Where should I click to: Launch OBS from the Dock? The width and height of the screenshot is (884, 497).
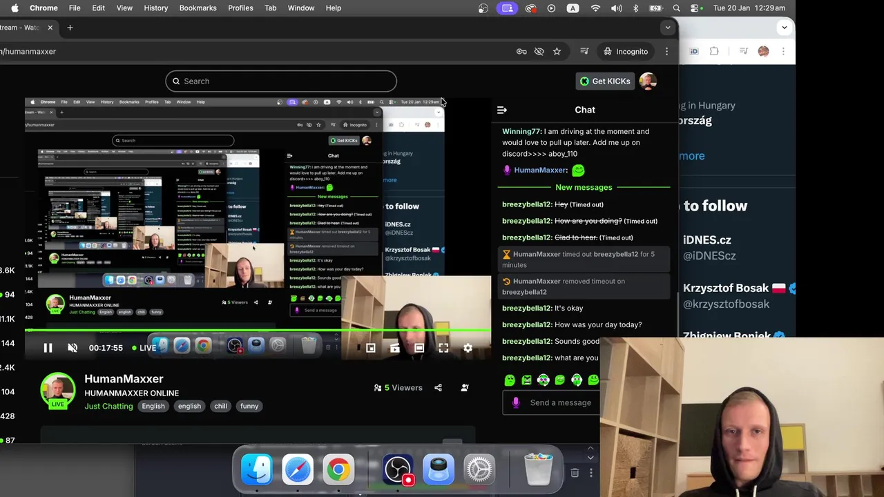point(398,469)
